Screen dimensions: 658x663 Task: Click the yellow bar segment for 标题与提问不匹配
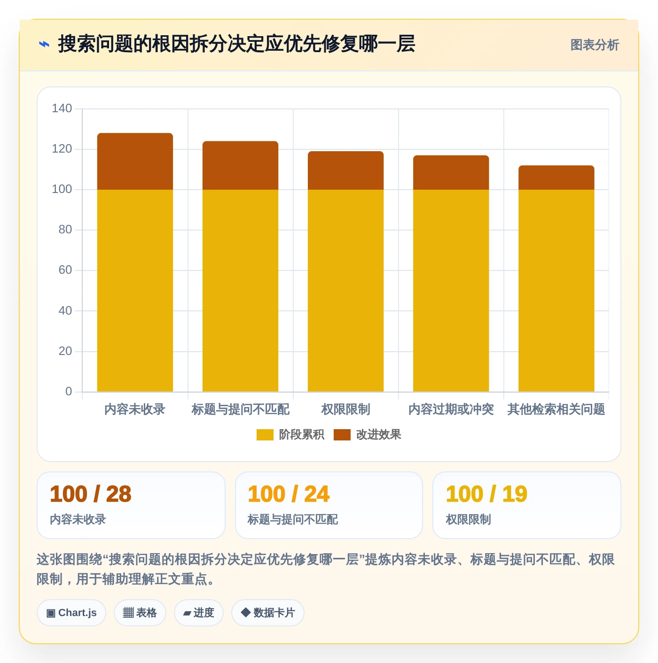(240, 291)
